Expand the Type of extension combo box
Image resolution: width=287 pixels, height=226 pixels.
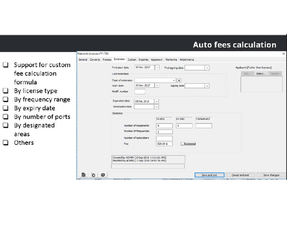[x=174, y=80]
